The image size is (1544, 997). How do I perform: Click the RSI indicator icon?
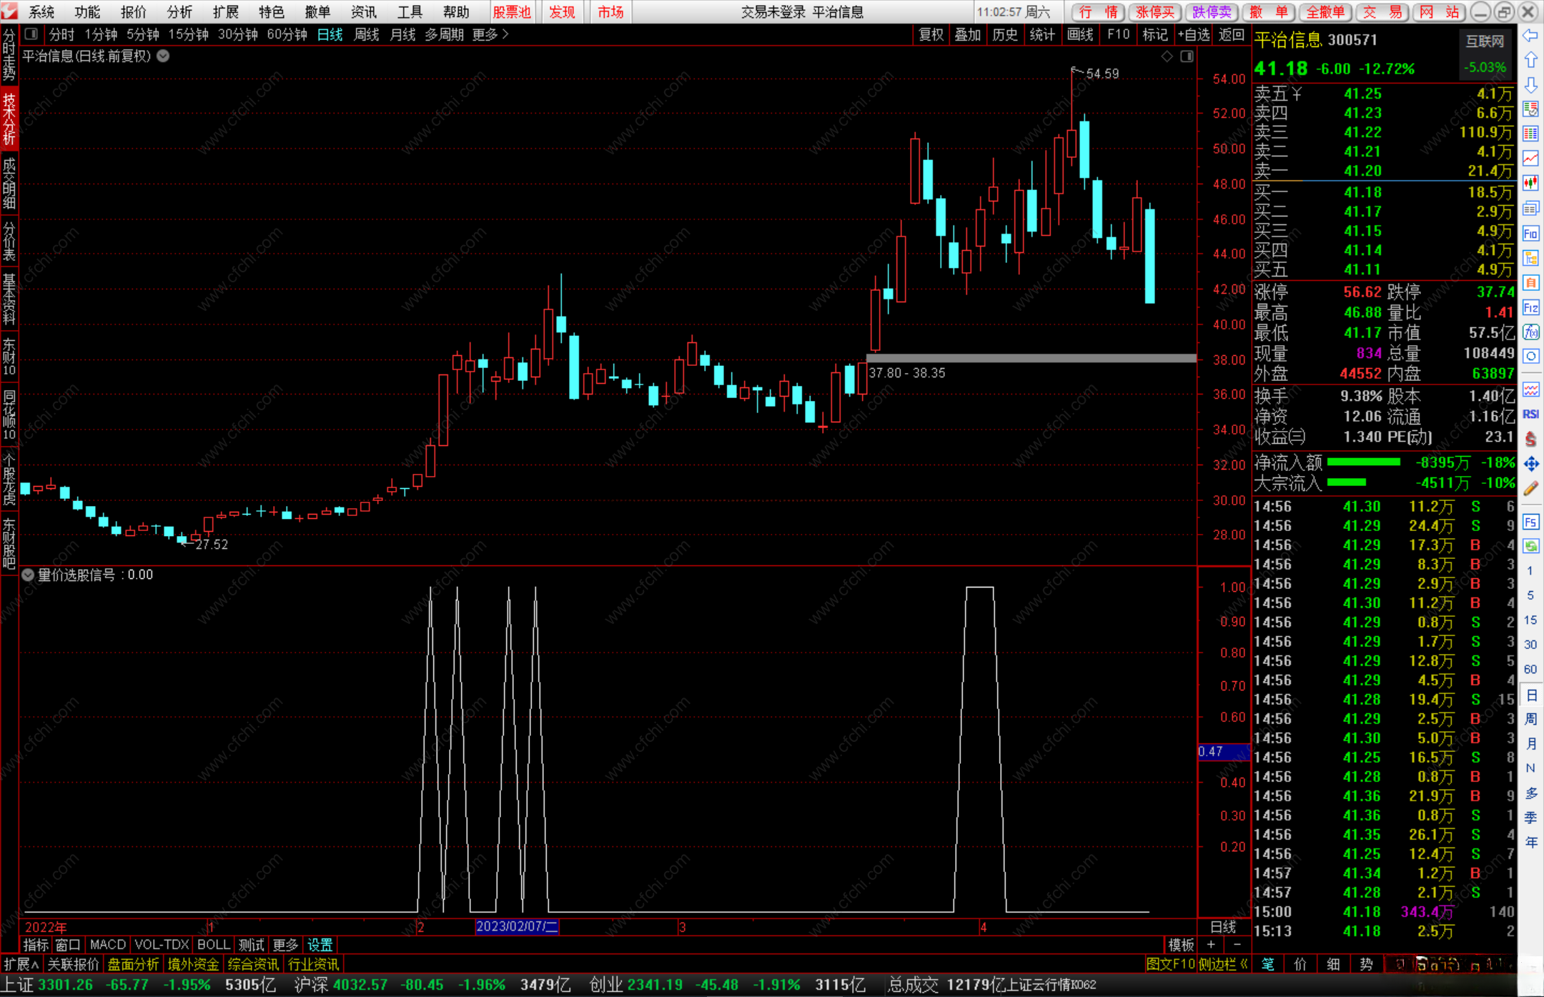click(x=1530, y=414)
